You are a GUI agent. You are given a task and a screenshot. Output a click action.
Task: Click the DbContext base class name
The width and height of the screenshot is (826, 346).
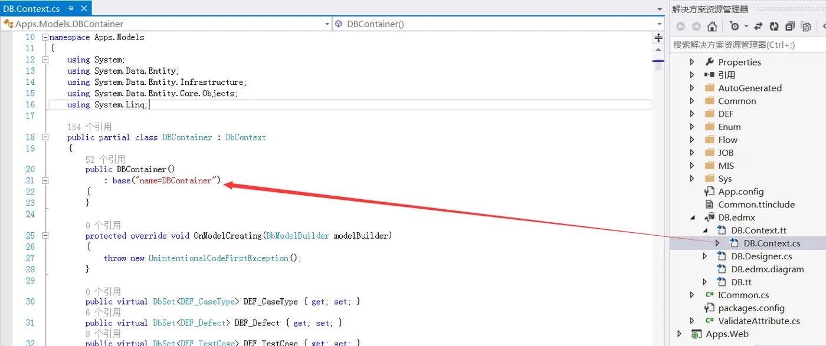[245, 137]
